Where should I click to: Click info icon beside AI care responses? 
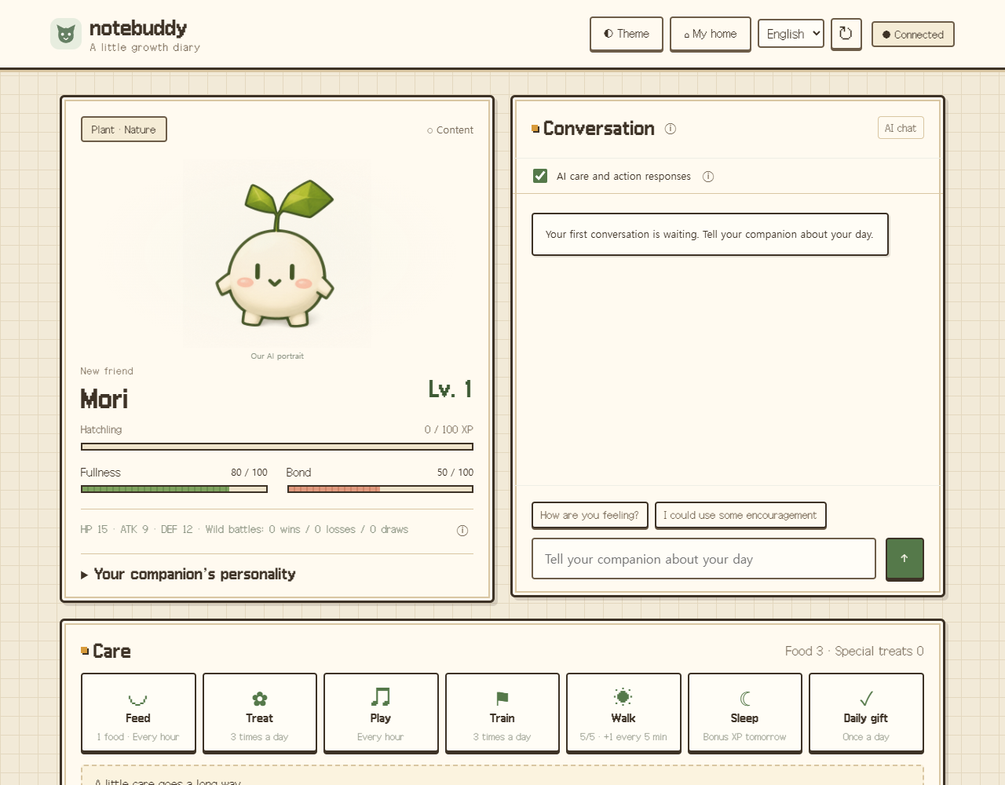point(708,177)
